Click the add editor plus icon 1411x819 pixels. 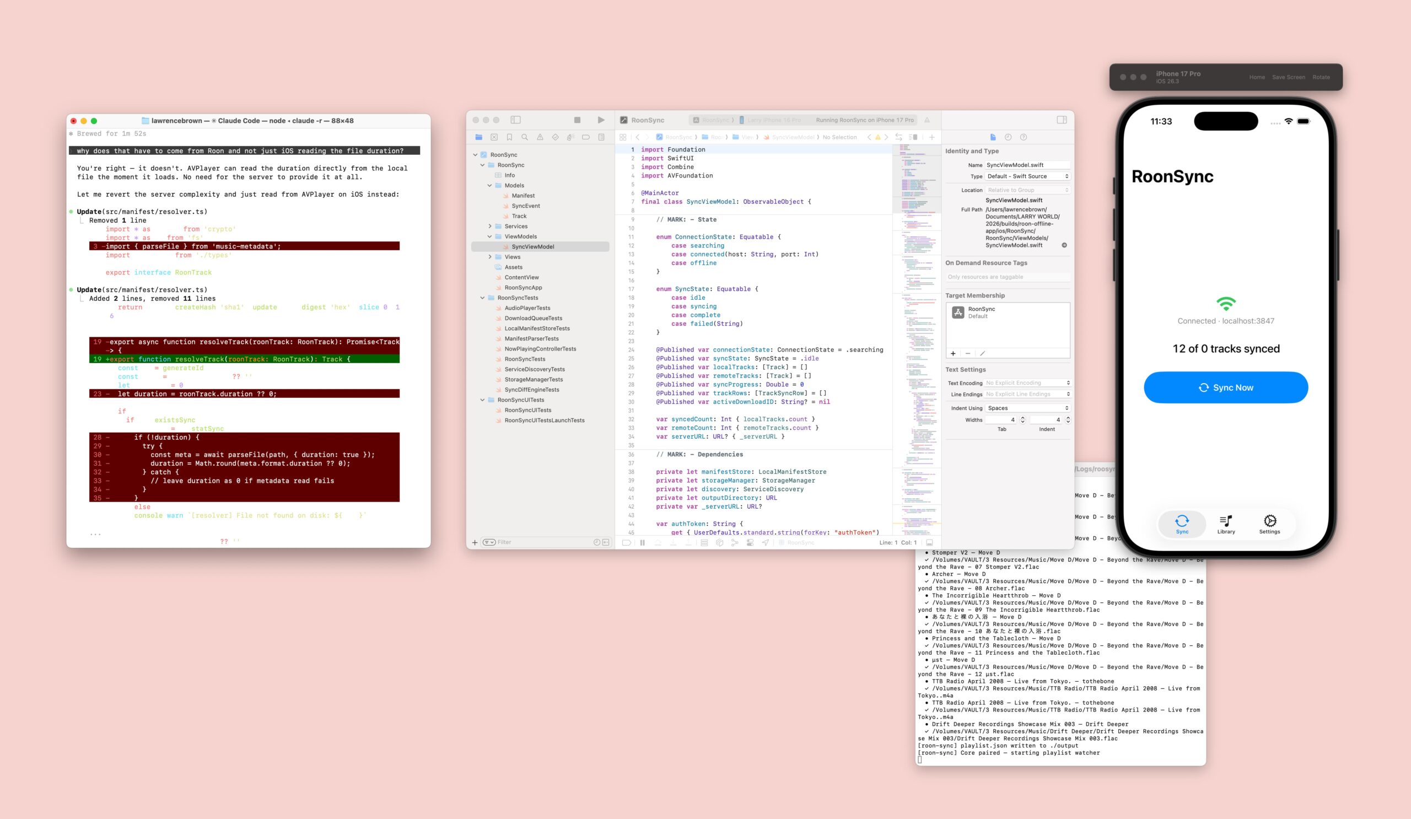(x=931, y=137)
